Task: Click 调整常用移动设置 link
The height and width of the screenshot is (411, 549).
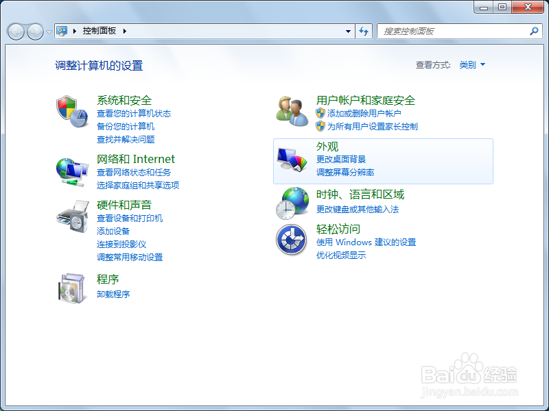Action: [x=130, y=258]
